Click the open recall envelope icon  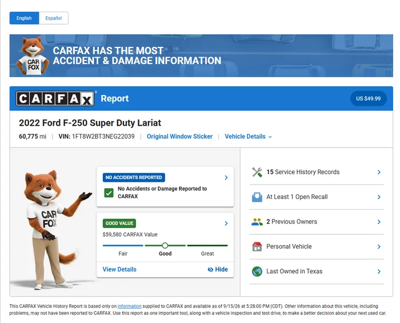(257, 197)
